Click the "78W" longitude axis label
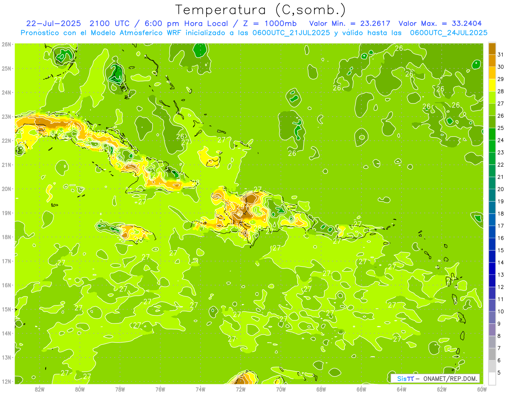512x395 pixels. [x=120, y=389]
